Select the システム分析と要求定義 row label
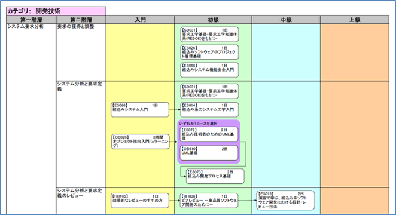This screenshot has height=215, width=396. coord(80,86)
